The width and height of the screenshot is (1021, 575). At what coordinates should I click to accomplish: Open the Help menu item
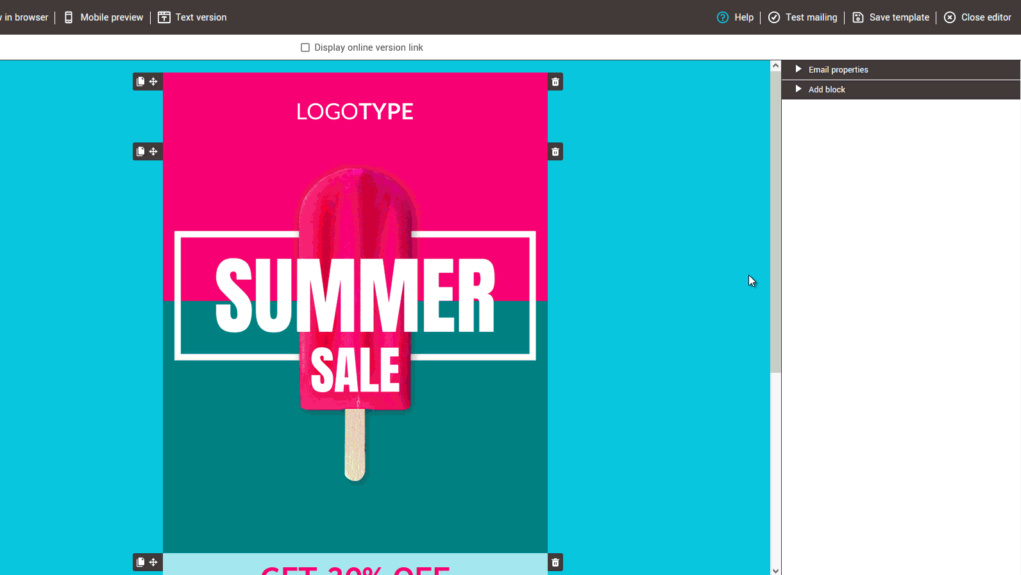coord(736,17)
